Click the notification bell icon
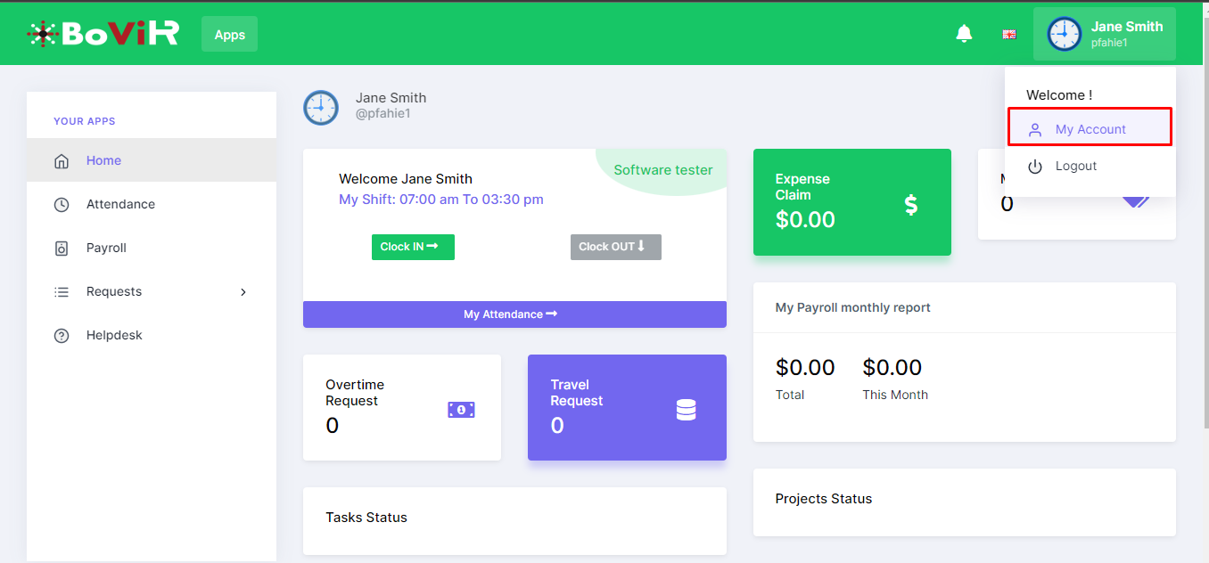The height and width of the screenshot is (563, 1209). (x=964, y=34)
